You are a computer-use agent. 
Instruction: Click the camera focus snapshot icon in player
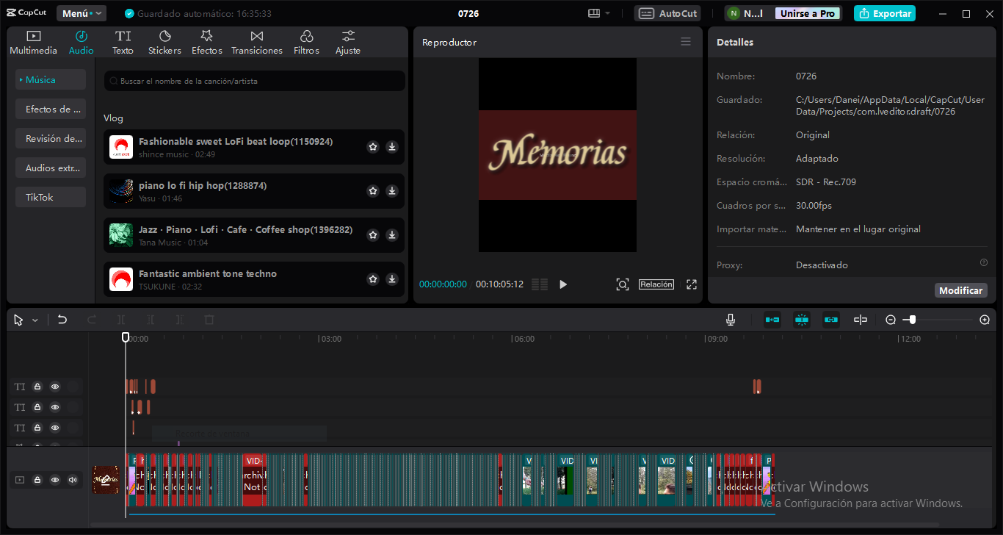point(623,284)
